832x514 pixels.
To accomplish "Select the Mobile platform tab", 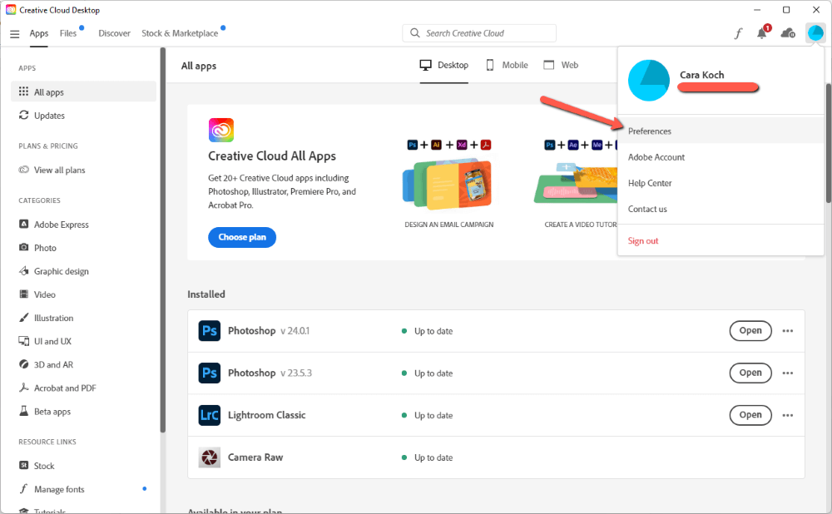I will 508,65.
